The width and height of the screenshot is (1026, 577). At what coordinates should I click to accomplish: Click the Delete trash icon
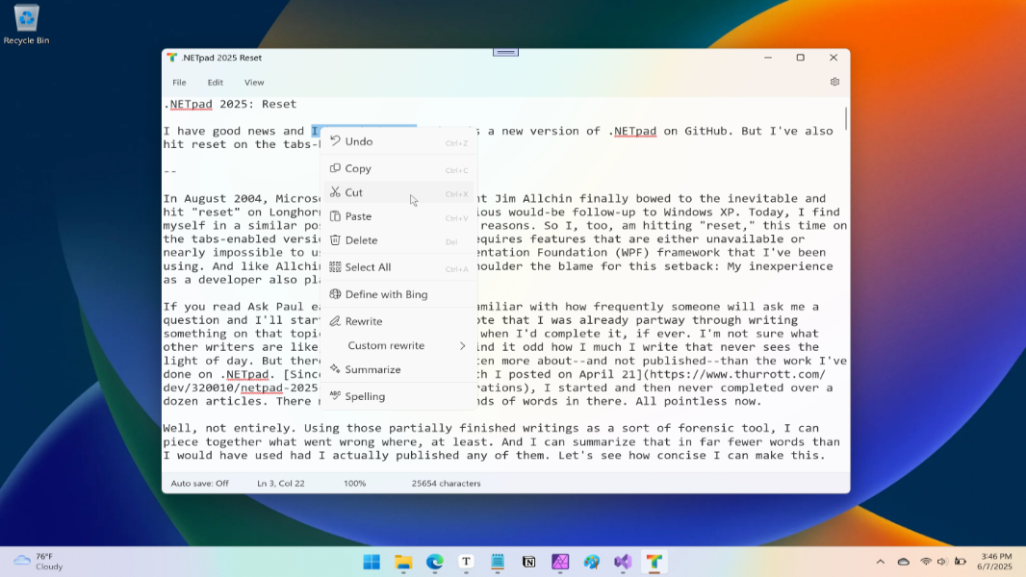(x=335, y=241)
